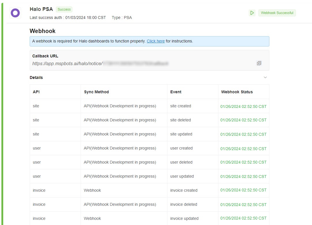Click the Webhook section heading

(43, 31)
